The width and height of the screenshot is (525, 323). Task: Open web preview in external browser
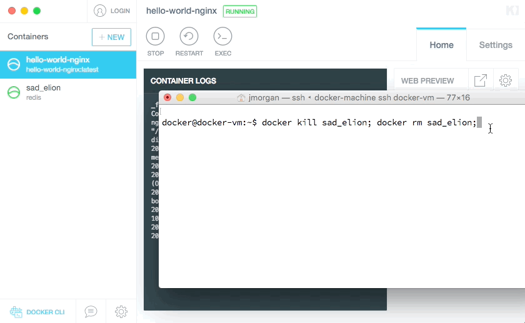pyautogui.click(x=481, y=80)
